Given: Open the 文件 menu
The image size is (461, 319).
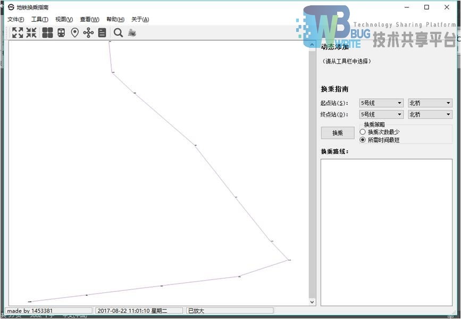Looking at the screenshot, I should tap(15, 19).
